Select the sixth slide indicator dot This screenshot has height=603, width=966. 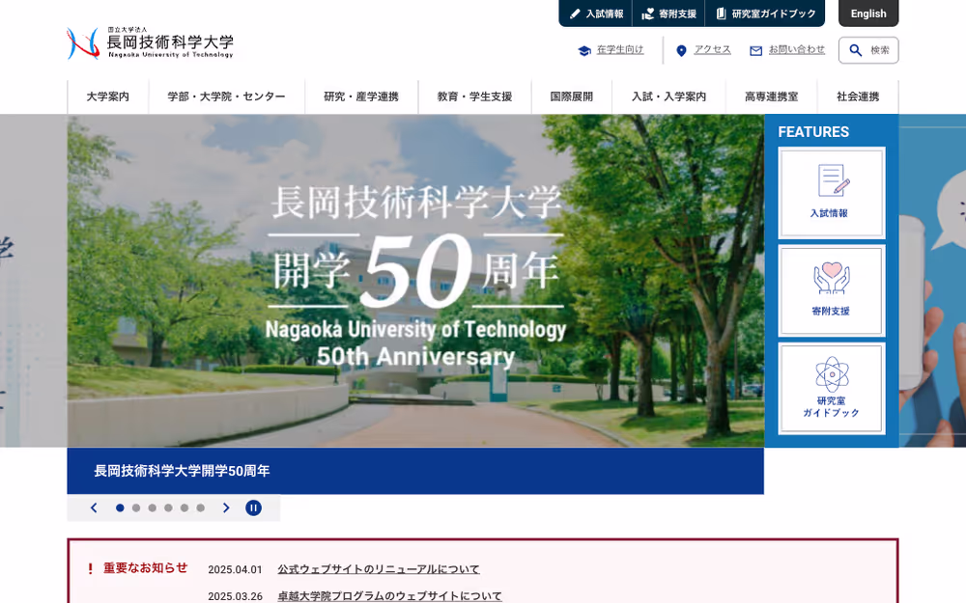[200, 507]
